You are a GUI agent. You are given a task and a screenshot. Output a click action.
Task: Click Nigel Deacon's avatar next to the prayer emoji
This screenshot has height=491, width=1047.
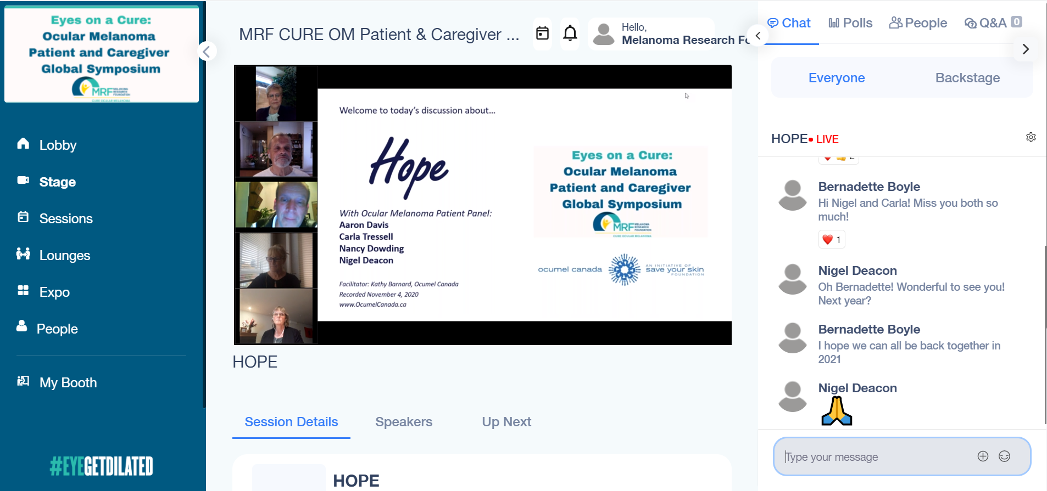793,397
